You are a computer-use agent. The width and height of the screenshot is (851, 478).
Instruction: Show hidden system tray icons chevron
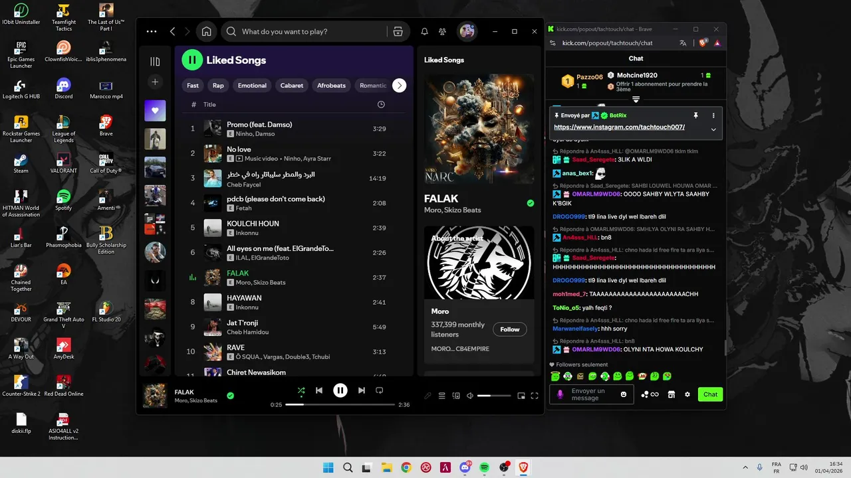coord(745,467)
